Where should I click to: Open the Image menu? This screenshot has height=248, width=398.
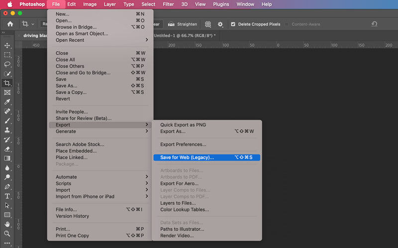[90, 4]
